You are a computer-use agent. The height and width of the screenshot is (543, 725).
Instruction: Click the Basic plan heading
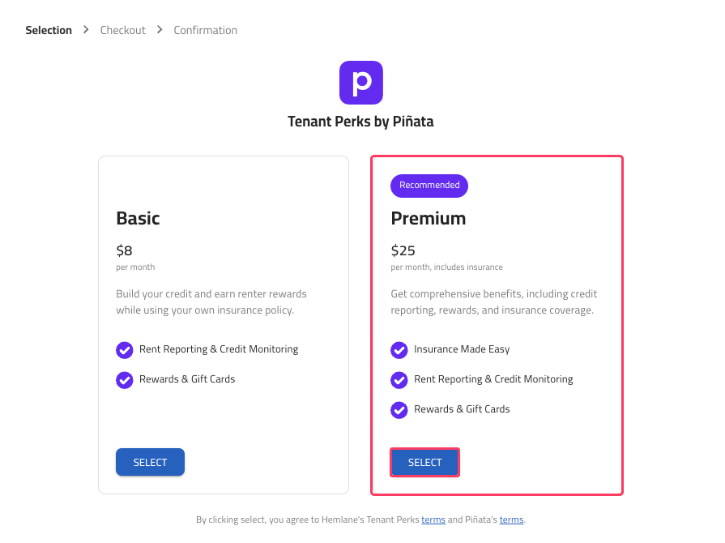pos(138,218)
